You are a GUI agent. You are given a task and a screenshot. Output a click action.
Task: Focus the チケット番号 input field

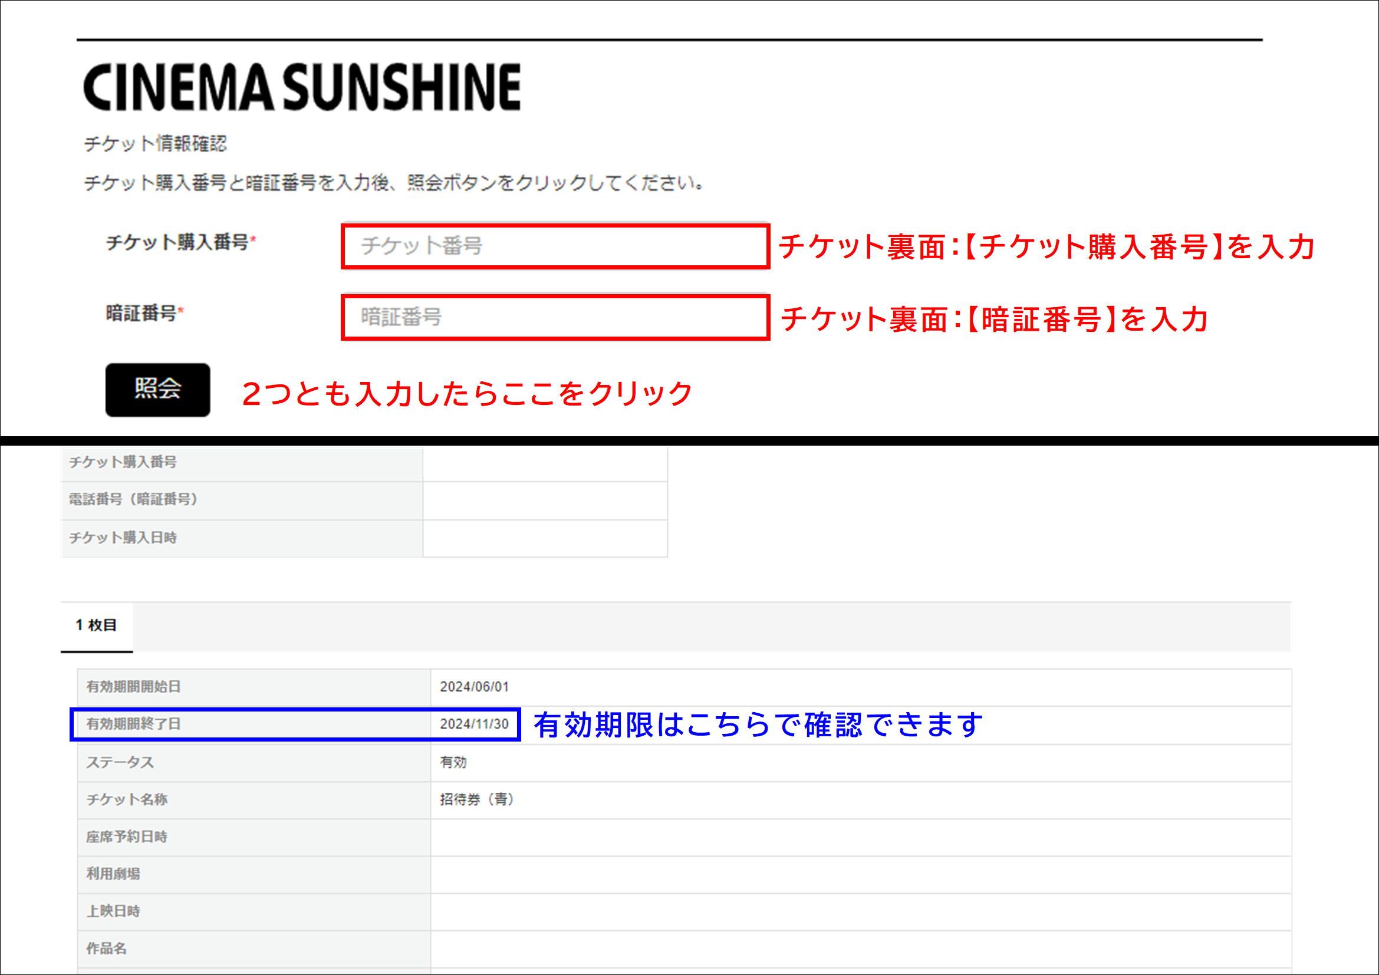point(555,246)
